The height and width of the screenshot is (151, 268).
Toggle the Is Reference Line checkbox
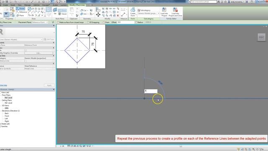26,61
